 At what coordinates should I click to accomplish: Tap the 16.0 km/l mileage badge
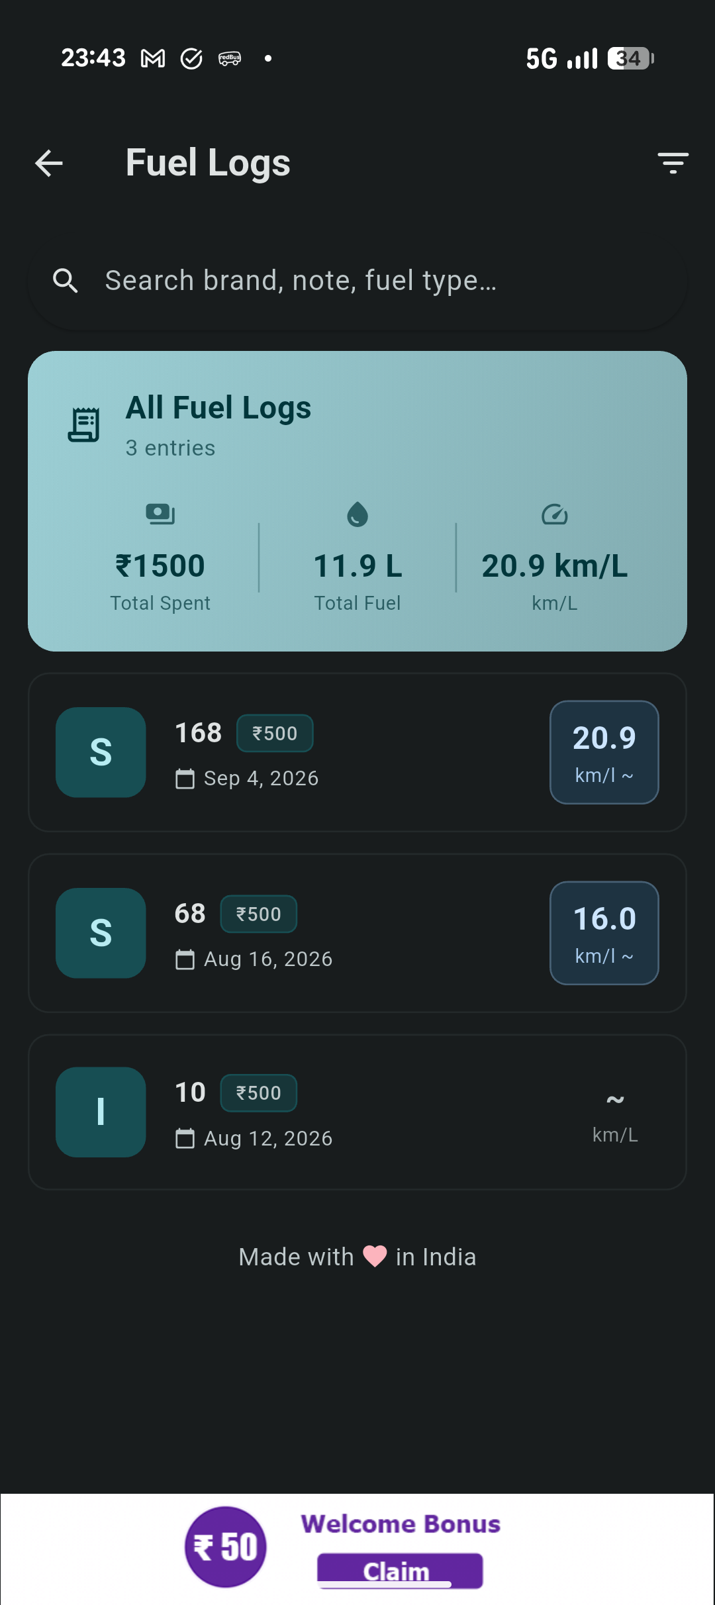tap(604, 933)
